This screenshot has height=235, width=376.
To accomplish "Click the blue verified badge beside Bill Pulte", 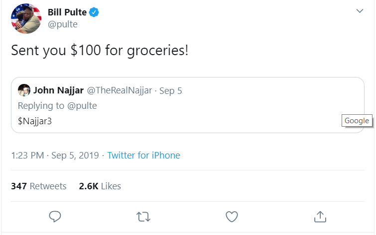I will 94,12.
